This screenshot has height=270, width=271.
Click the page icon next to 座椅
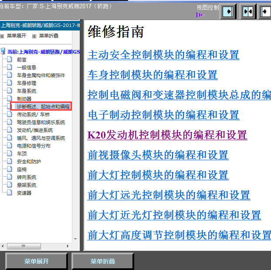(10, 169)
